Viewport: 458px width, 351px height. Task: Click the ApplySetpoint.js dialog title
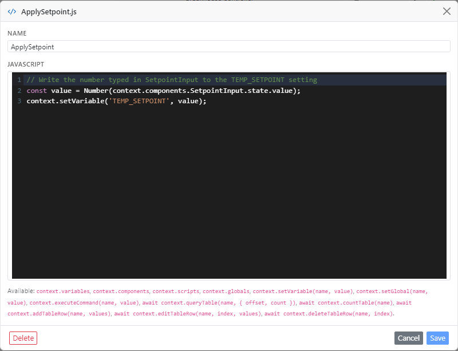[49, 12]
